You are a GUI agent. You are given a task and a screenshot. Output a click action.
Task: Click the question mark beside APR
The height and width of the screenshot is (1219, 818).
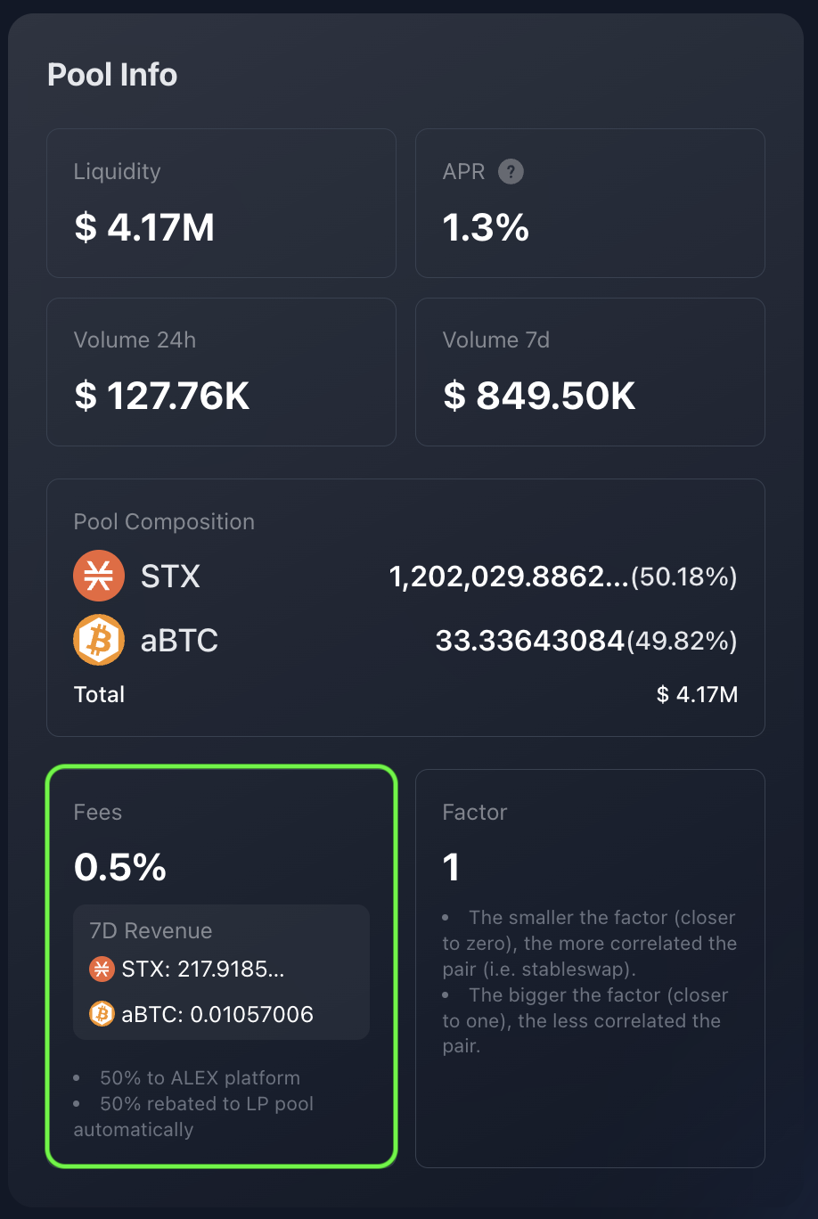click(x=510, y=172)
